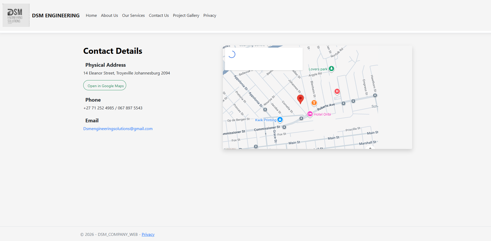491x241 pixels.
Task: Open the About Us page
Action: click(x=109, y=16)
